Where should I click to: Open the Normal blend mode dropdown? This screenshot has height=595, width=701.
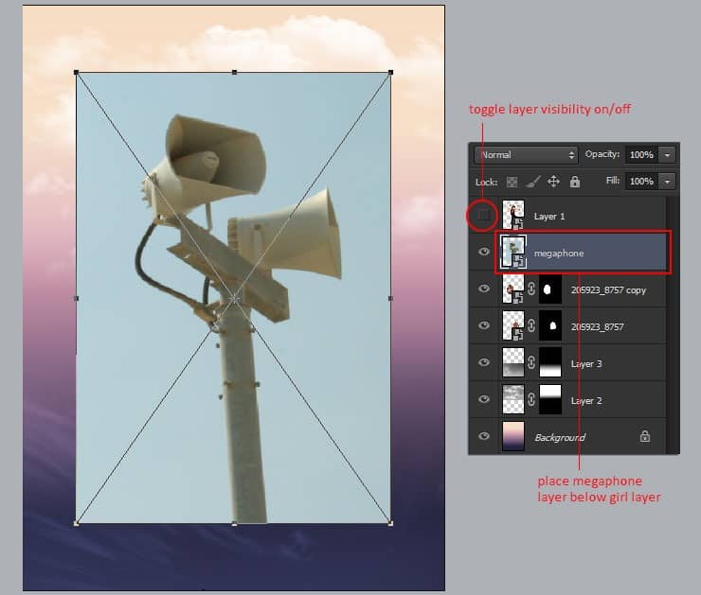526,155
